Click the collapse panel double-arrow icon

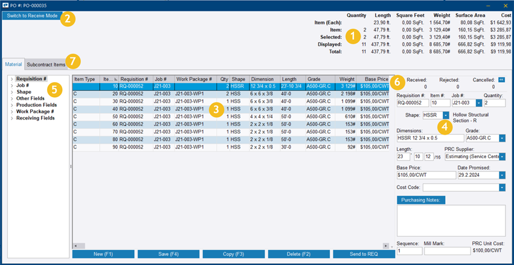(502, 79)
